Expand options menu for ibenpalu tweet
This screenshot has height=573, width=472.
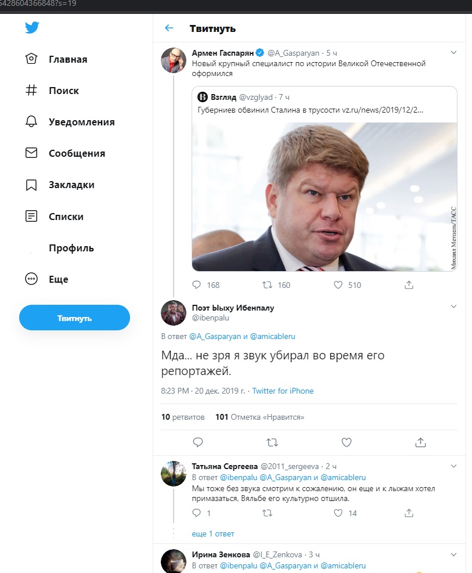click(453, 306)
